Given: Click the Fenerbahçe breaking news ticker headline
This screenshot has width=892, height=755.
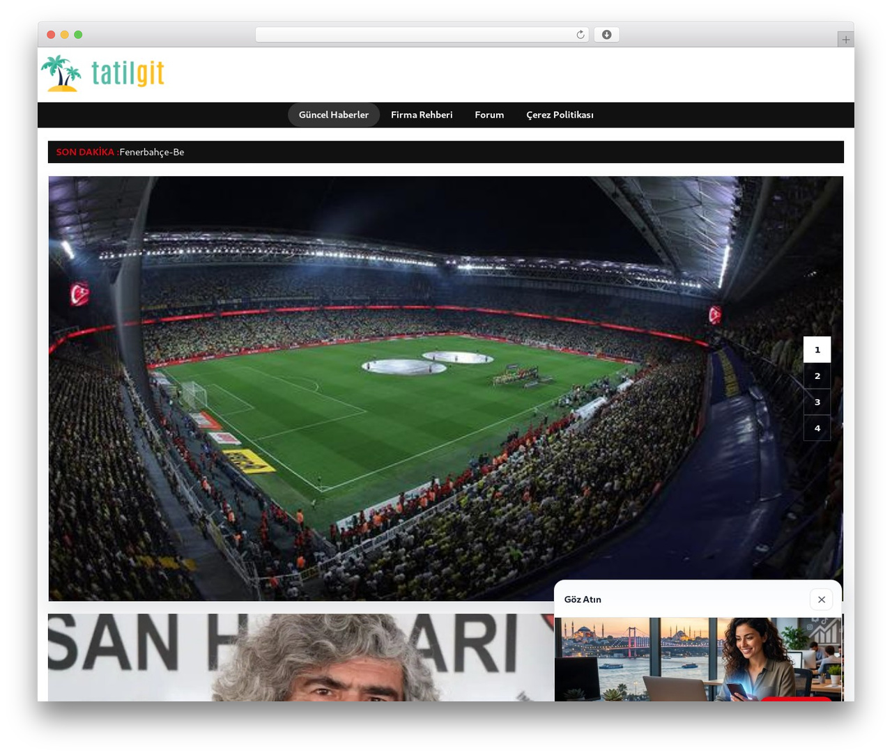Looking at the screenshot, I should (152, 152).
